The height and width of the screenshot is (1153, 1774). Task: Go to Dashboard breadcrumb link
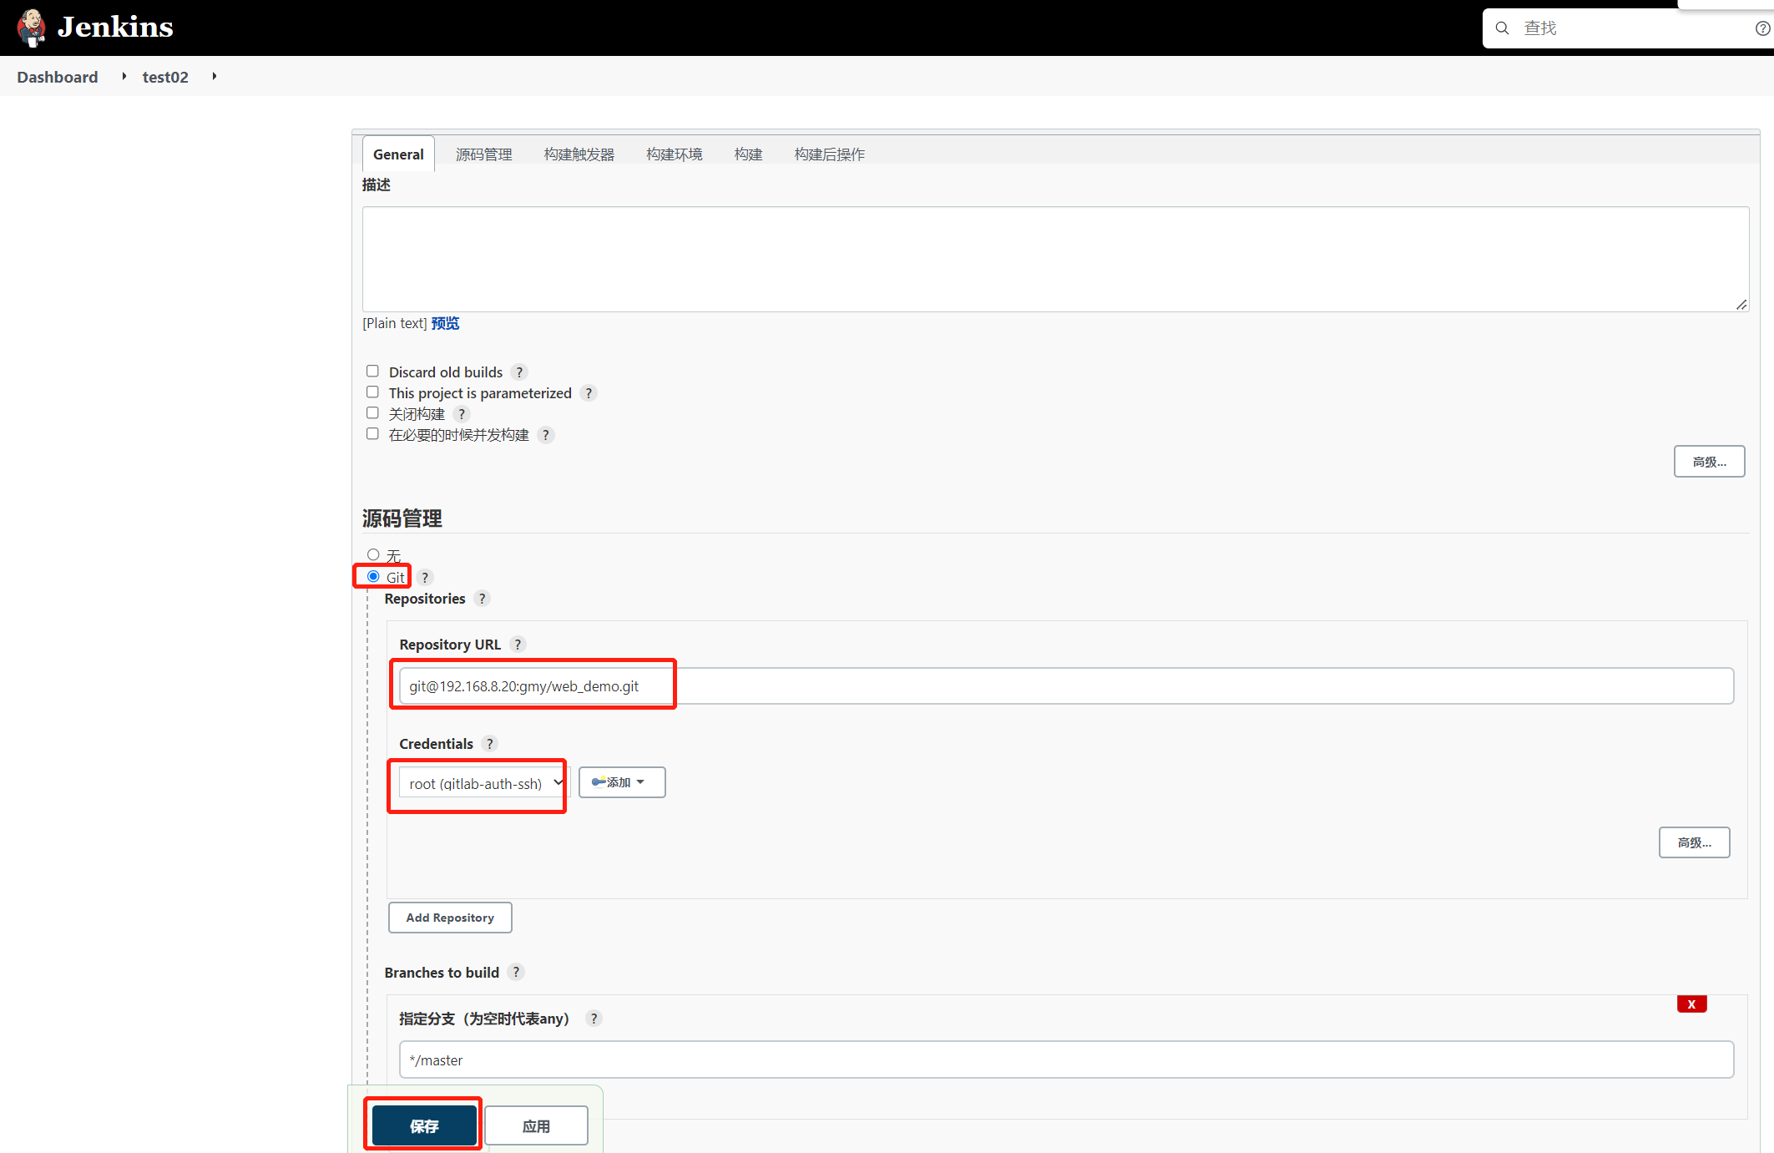(58, 77)
